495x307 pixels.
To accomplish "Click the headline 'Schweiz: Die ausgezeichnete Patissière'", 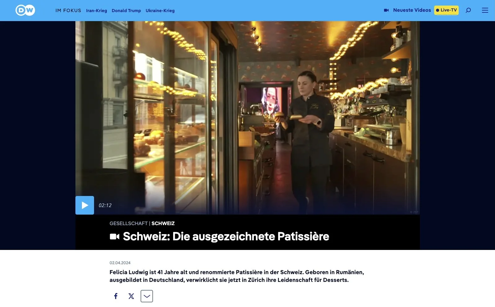I will (x=226, y=236).
